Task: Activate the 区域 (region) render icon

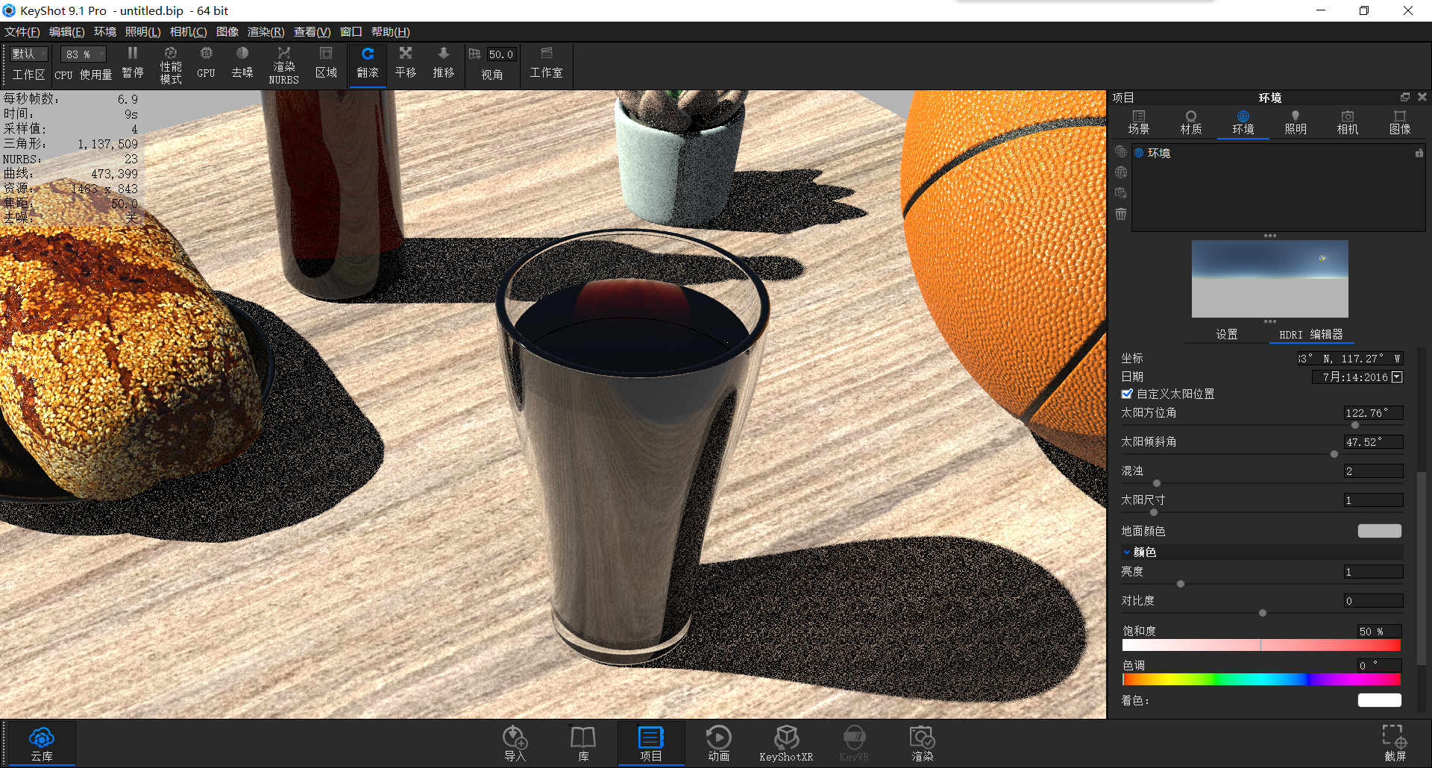Action: click(326, 63)
